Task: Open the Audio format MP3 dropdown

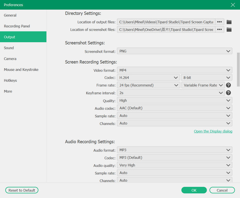Action: [x=175, y=150]
